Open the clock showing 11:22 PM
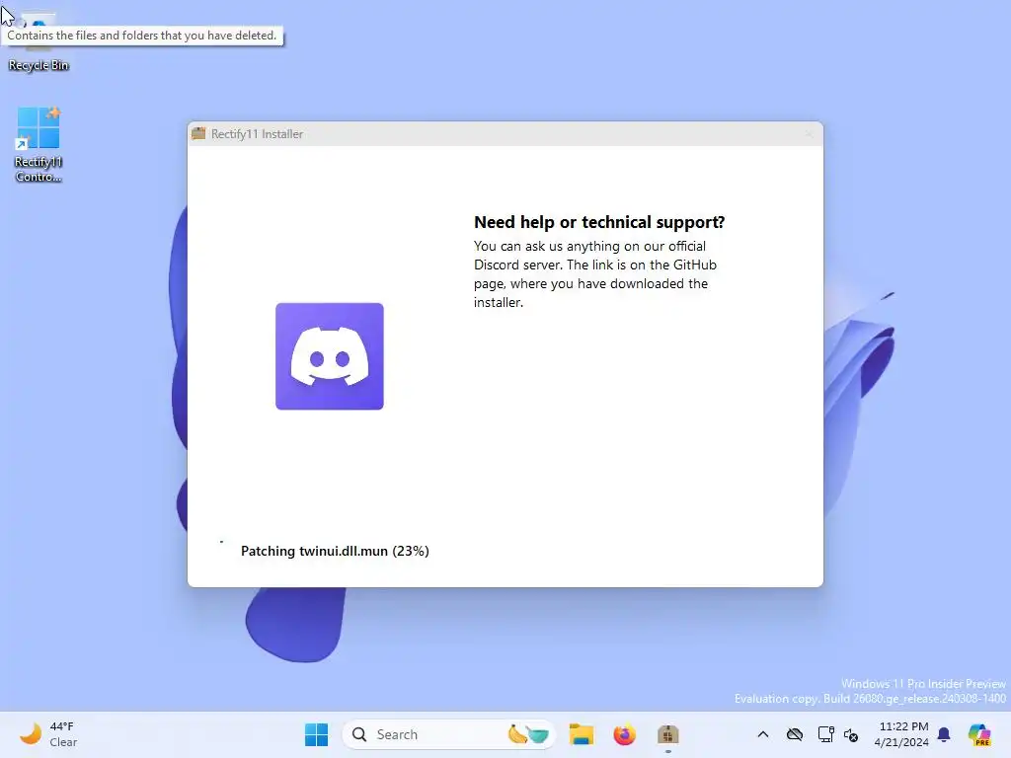 coord(902,734)
